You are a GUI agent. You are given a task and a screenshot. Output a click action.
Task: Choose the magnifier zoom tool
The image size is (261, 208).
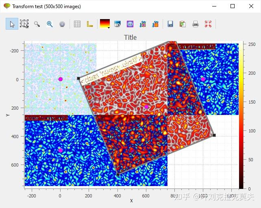pos(37,24)
